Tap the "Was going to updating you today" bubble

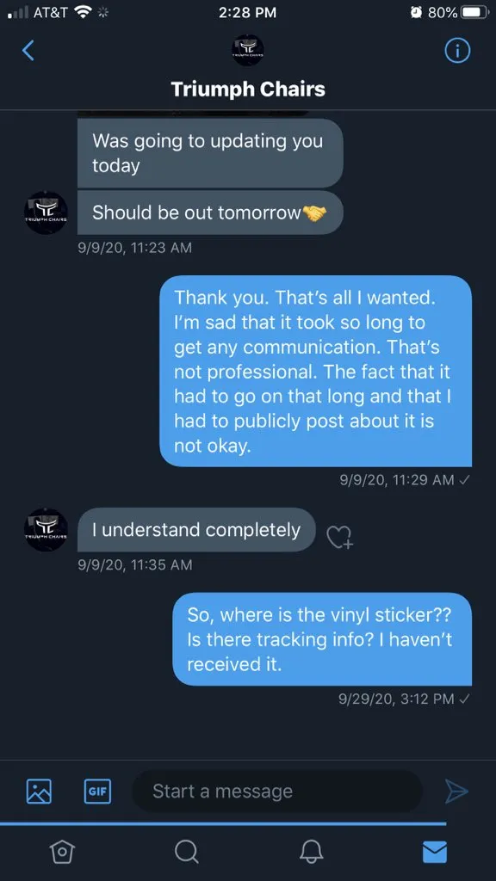(210, 153)
